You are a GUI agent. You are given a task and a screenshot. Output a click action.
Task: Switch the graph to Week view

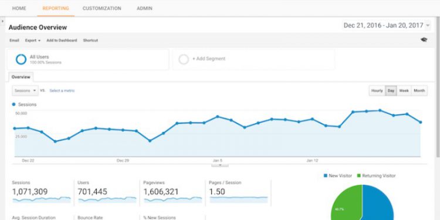[404, 90]
